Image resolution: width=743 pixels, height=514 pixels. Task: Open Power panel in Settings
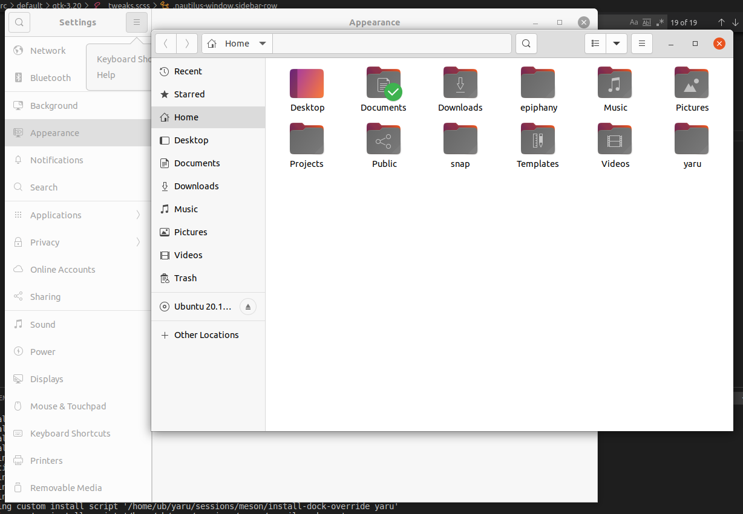click(x=78, y=352)
